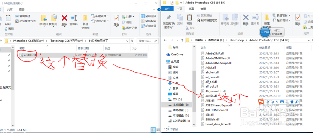Screen dimensions: 313x133
Task: Select amtlib.dll in left window
Action: (83, 55)
